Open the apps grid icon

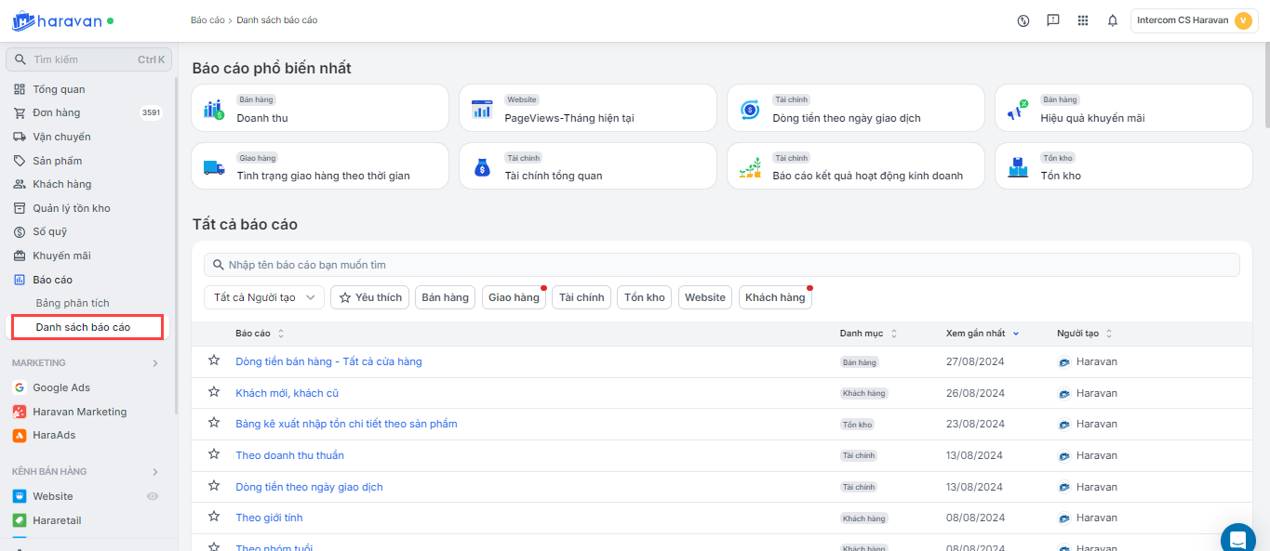1082,20
